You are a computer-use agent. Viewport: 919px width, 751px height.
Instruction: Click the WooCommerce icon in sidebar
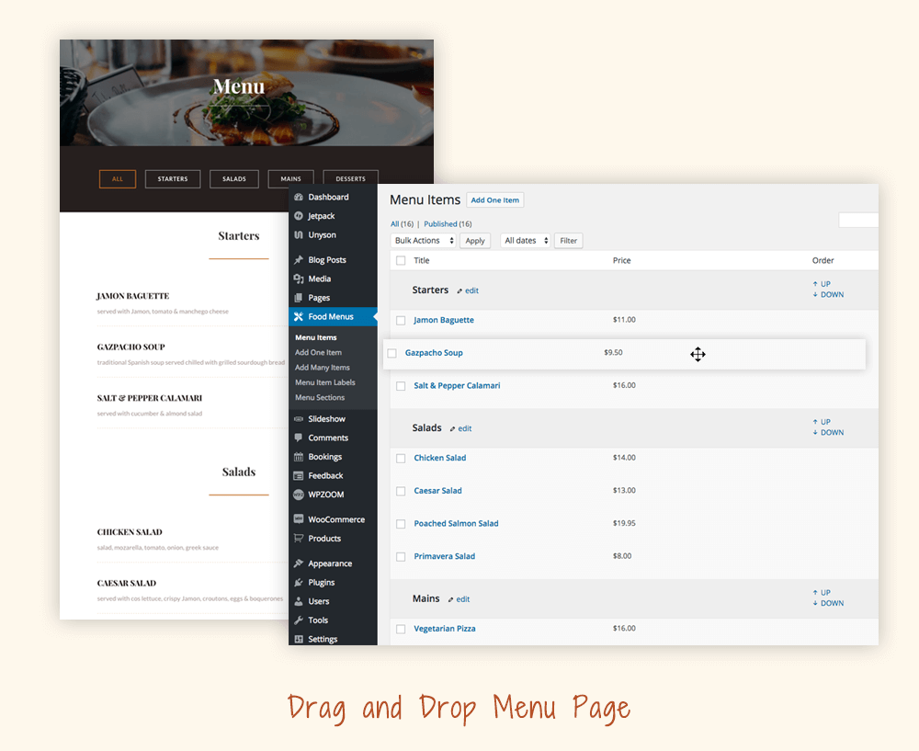point(299,518)
